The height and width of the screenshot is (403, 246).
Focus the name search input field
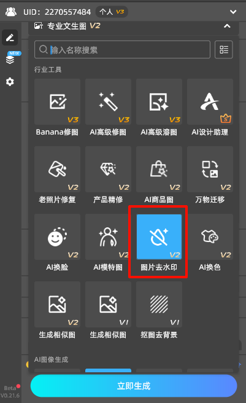pos(123,50)
